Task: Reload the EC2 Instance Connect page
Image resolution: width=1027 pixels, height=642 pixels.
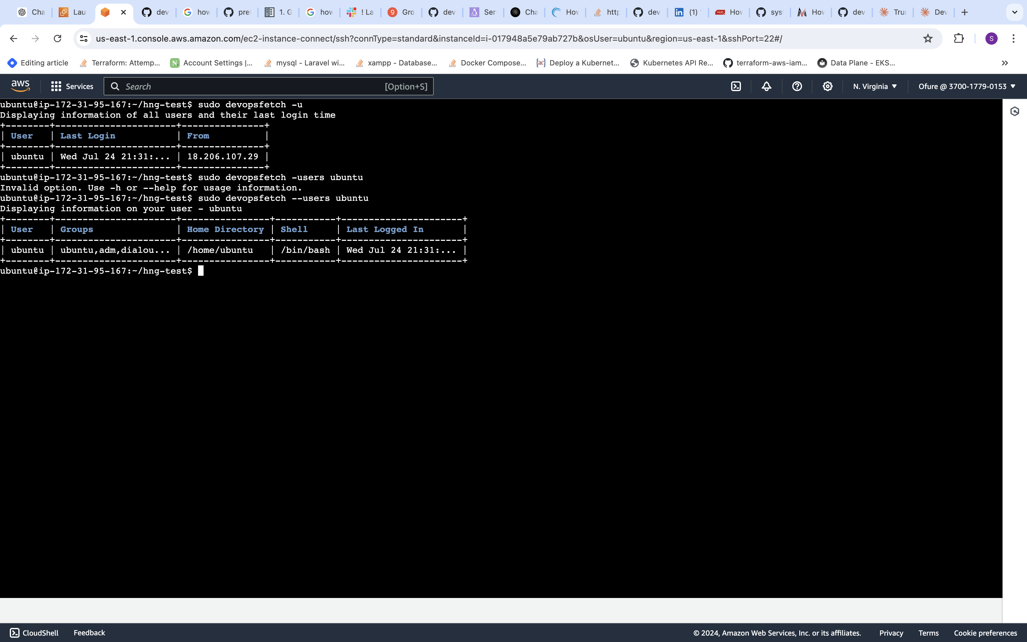Action: [57, 39]
